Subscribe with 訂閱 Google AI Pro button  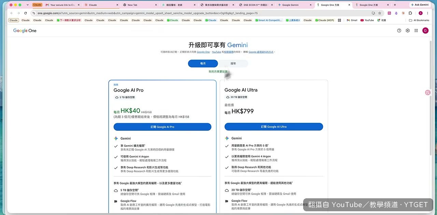[163, 127]
